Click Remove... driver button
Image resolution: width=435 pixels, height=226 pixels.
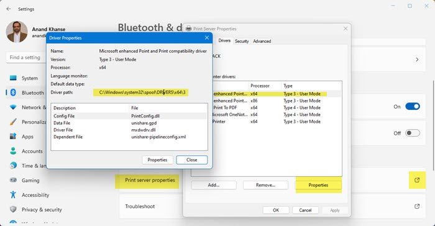265,185
